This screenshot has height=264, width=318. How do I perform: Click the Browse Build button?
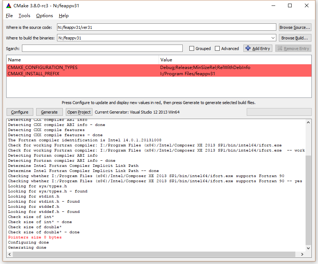point(295,38)
